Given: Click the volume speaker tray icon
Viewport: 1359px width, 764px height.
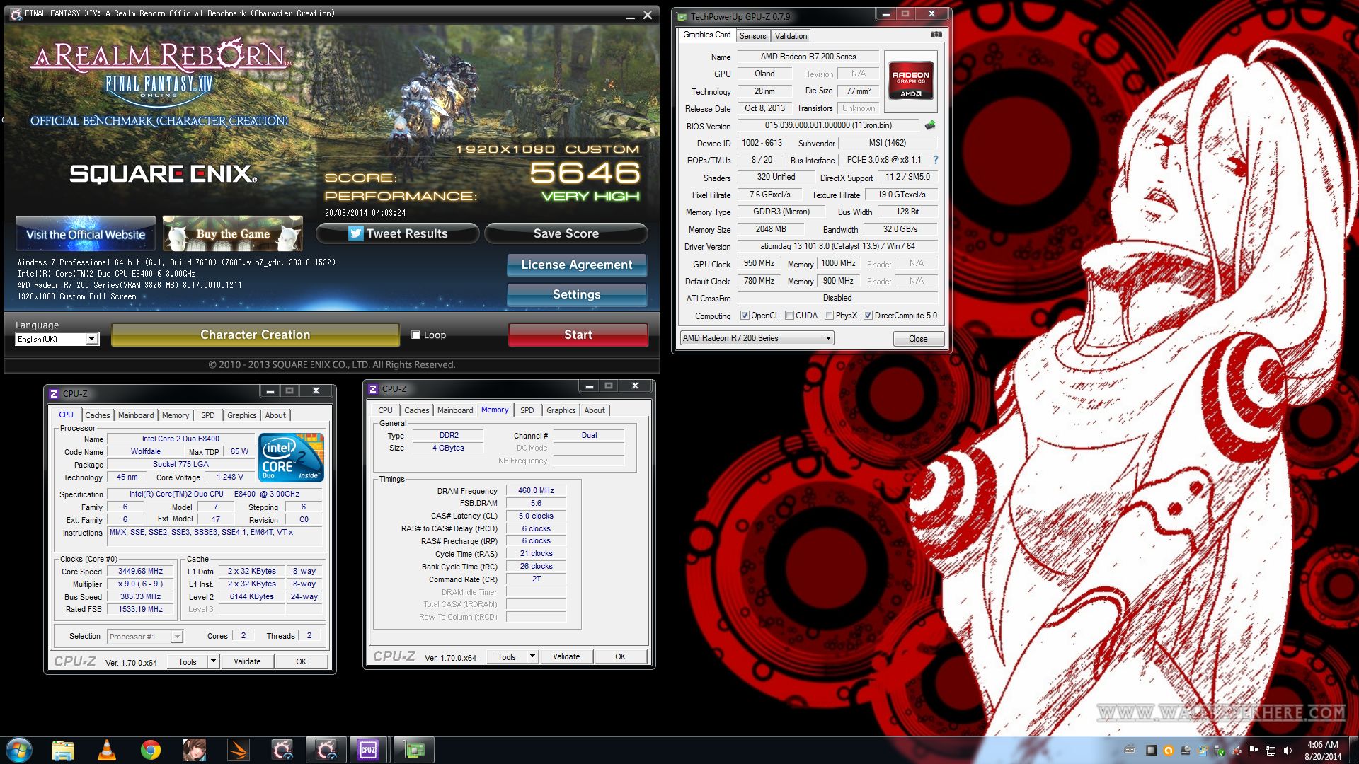Looking at the screenshot, I should (x=1288, y=751).
